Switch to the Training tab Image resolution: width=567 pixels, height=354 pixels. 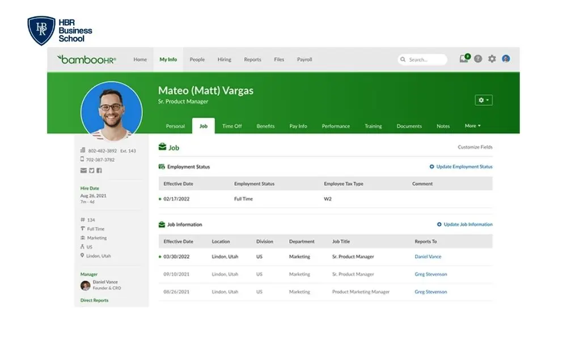point(373,126)
